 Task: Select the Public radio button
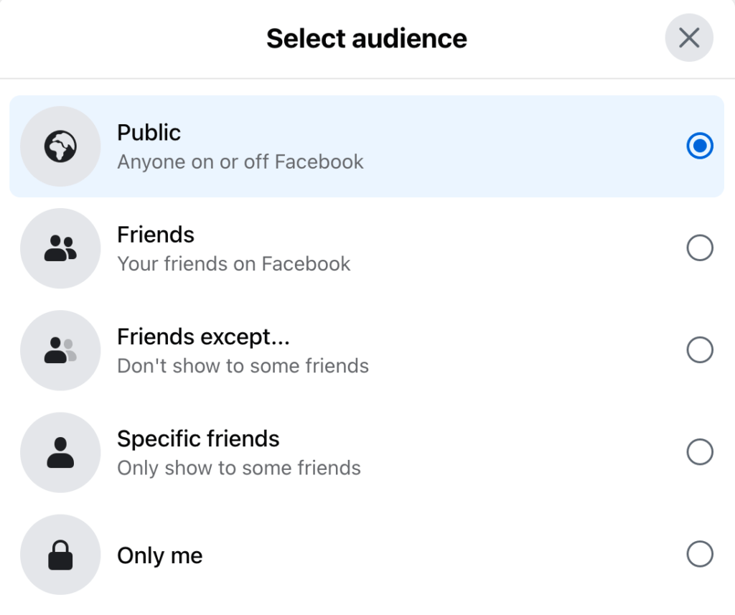[x=699, y=146]
